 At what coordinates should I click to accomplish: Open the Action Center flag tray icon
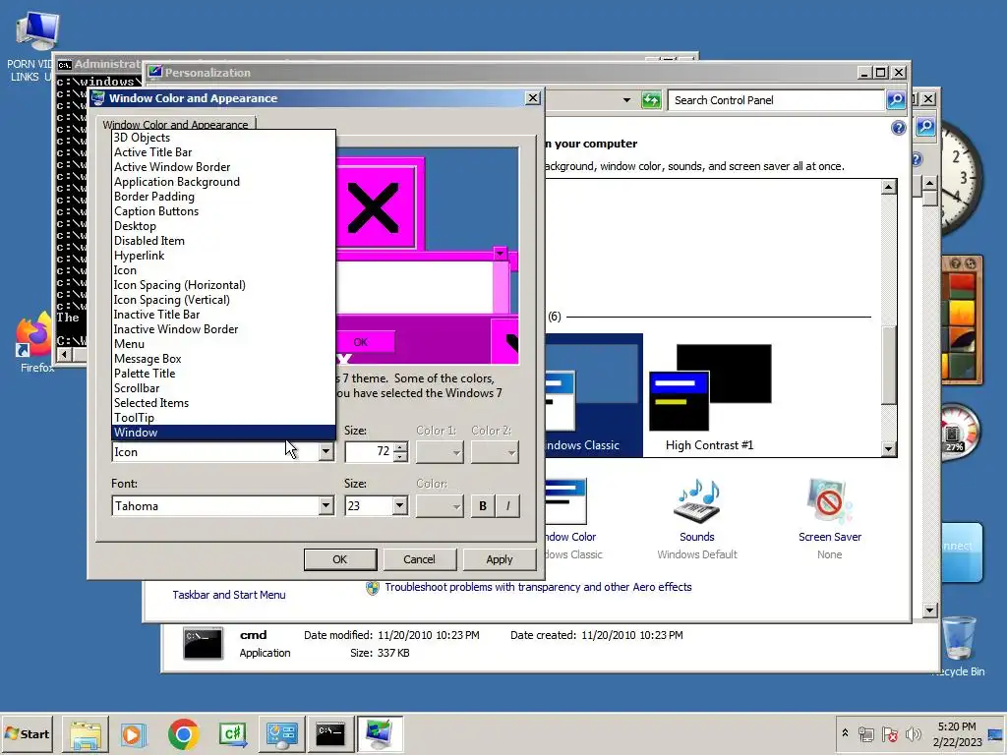pyautogui.click(x=889, y=733)
